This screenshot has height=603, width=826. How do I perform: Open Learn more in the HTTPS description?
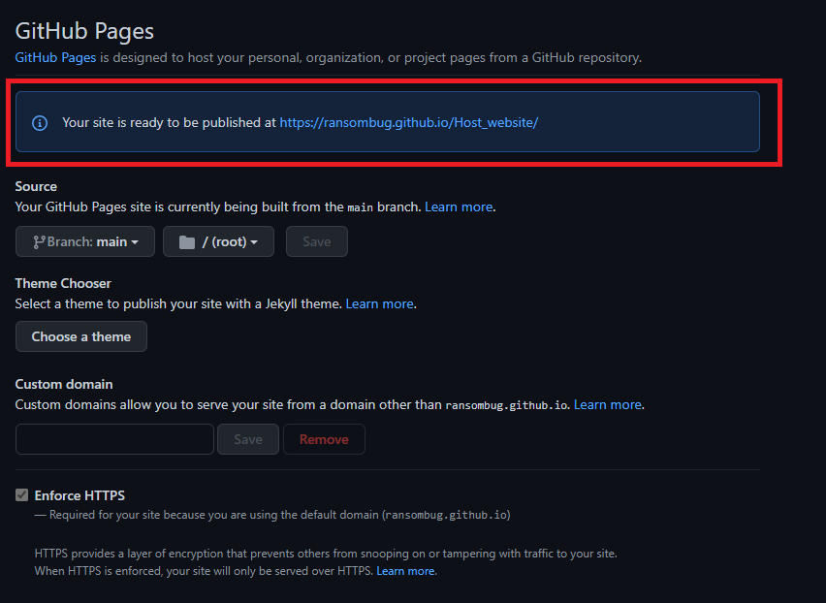tap(405, 571)
